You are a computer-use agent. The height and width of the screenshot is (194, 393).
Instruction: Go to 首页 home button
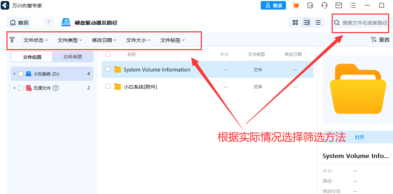(19, 23)
